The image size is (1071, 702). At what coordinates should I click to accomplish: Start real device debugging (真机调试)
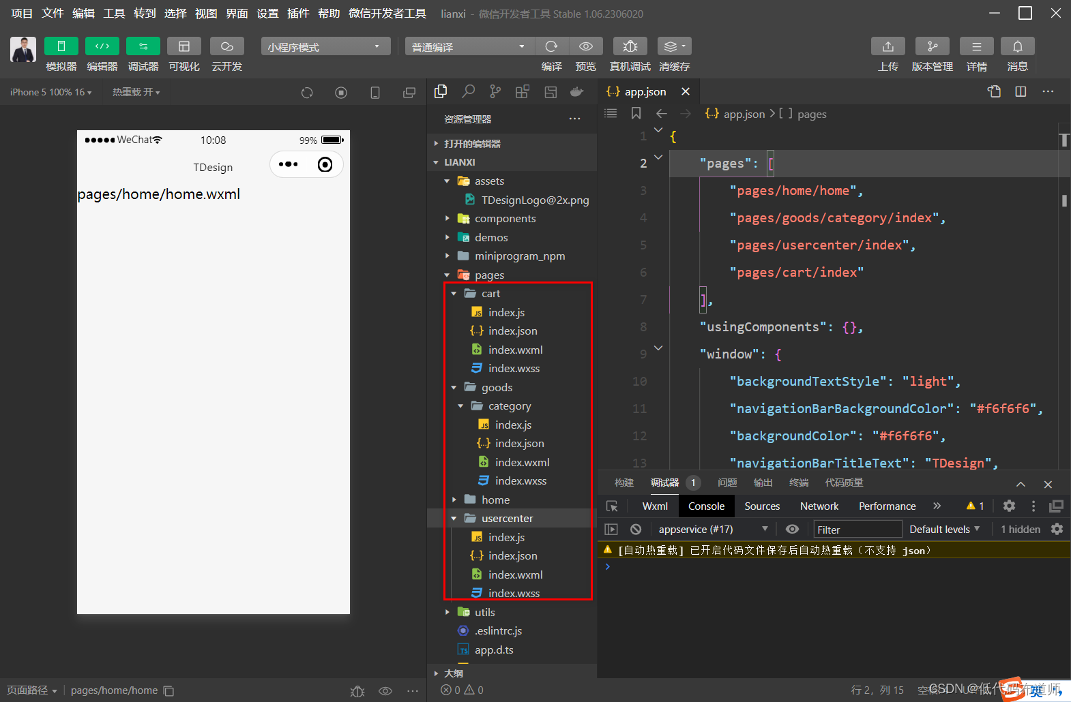click(x=630, y=46)
